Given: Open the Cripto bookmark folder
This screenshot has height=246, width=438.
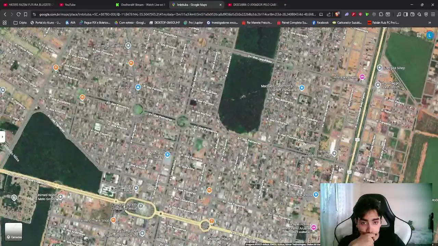Looking at the screenshot, I should click(20, 23).
